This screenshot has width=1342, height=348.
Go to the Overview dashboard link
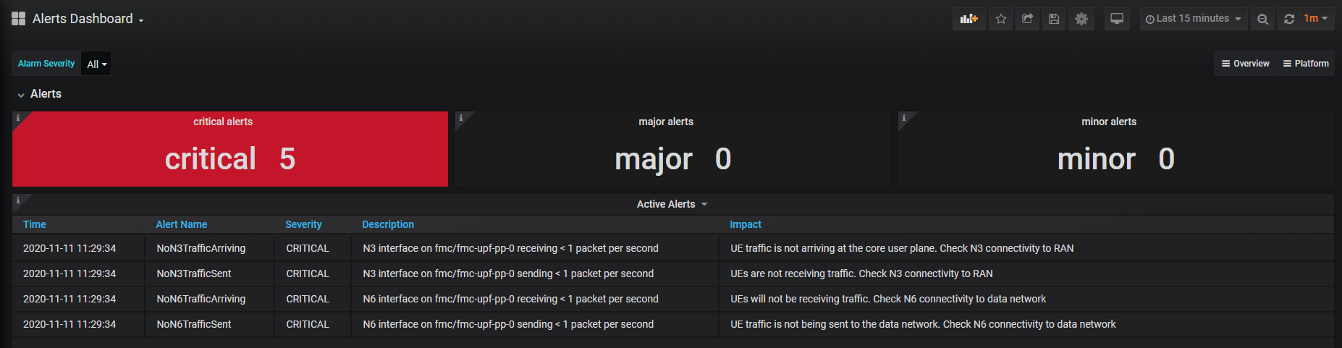pos(1246,64)
